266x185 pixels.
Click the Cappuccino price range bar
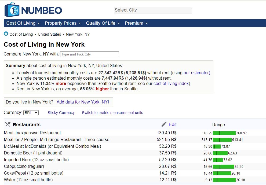point(223,167)
